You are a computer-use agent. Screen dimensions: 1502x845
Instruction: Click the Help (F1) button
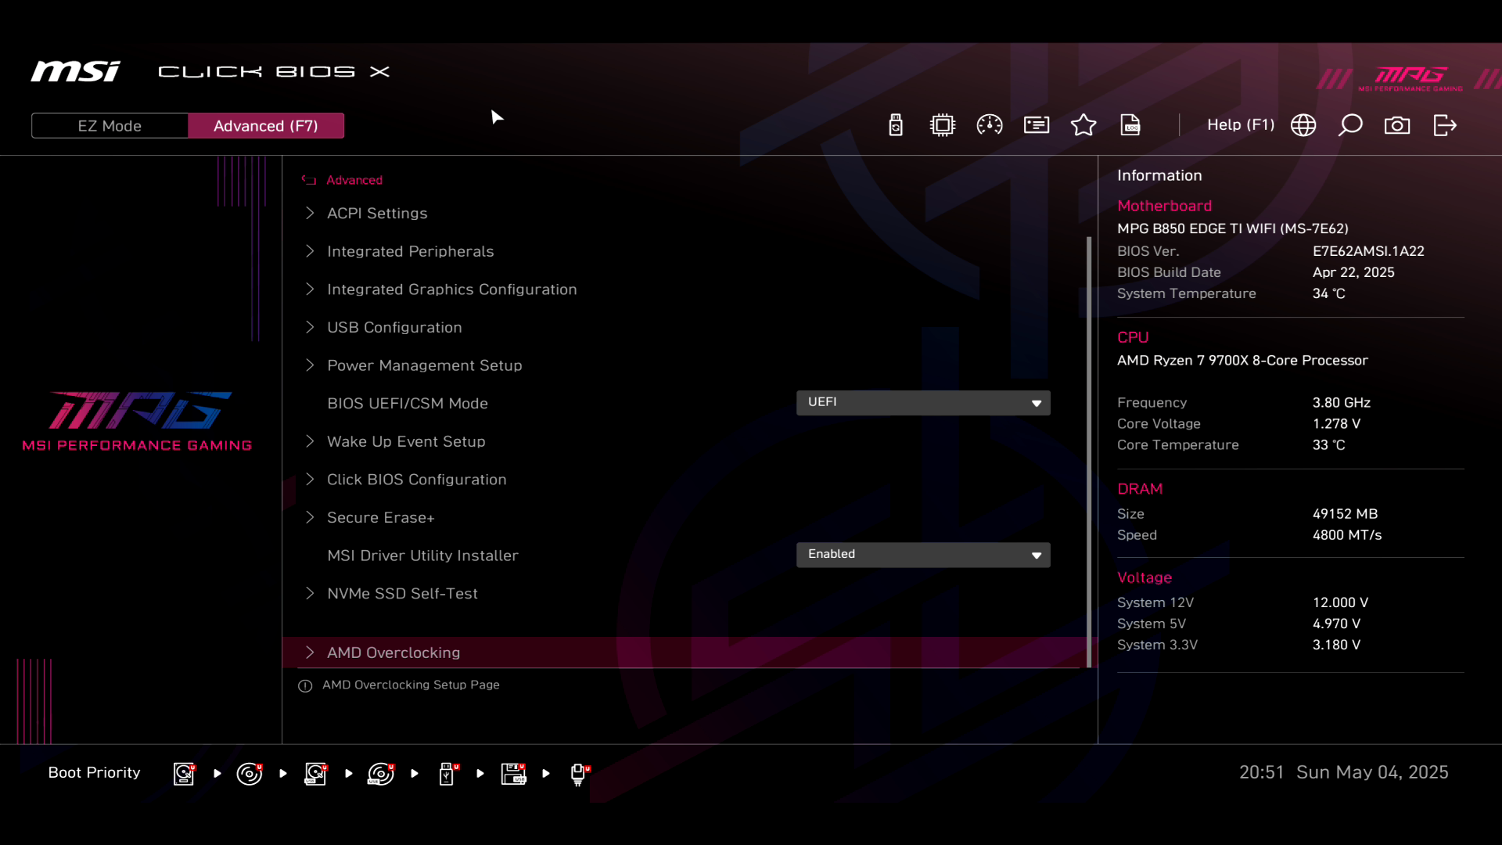point(1240,125)
